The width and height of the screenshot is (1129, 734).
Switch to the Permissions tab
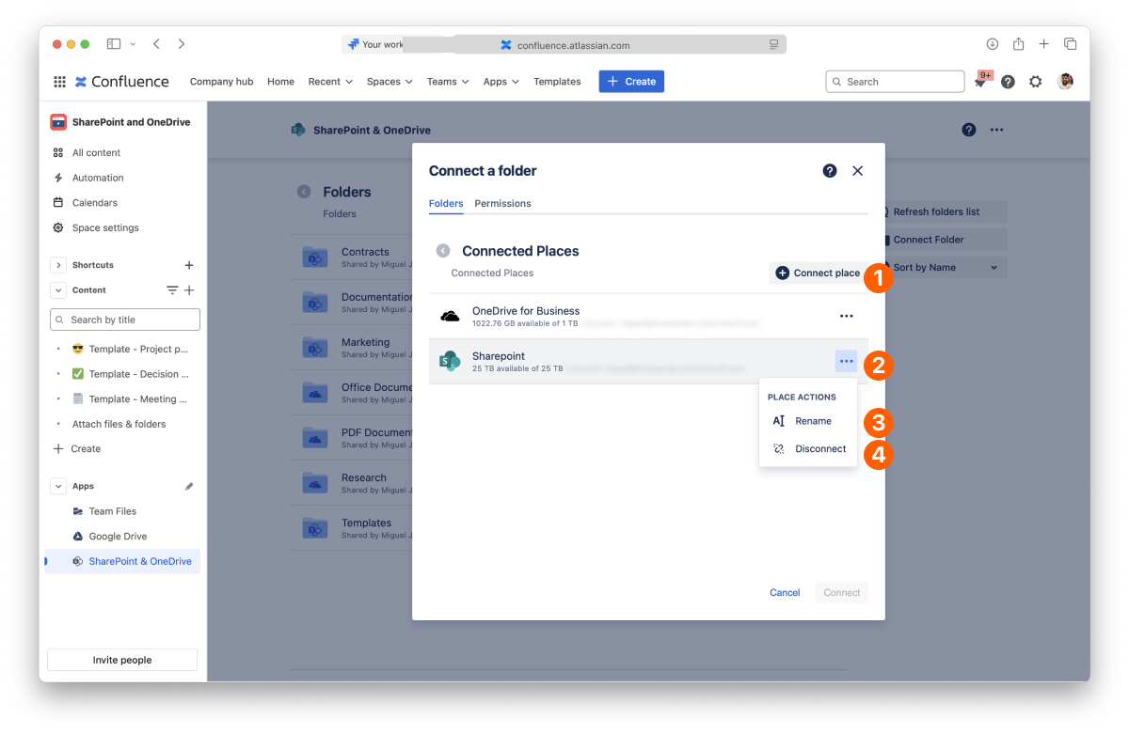pos(502,203)
